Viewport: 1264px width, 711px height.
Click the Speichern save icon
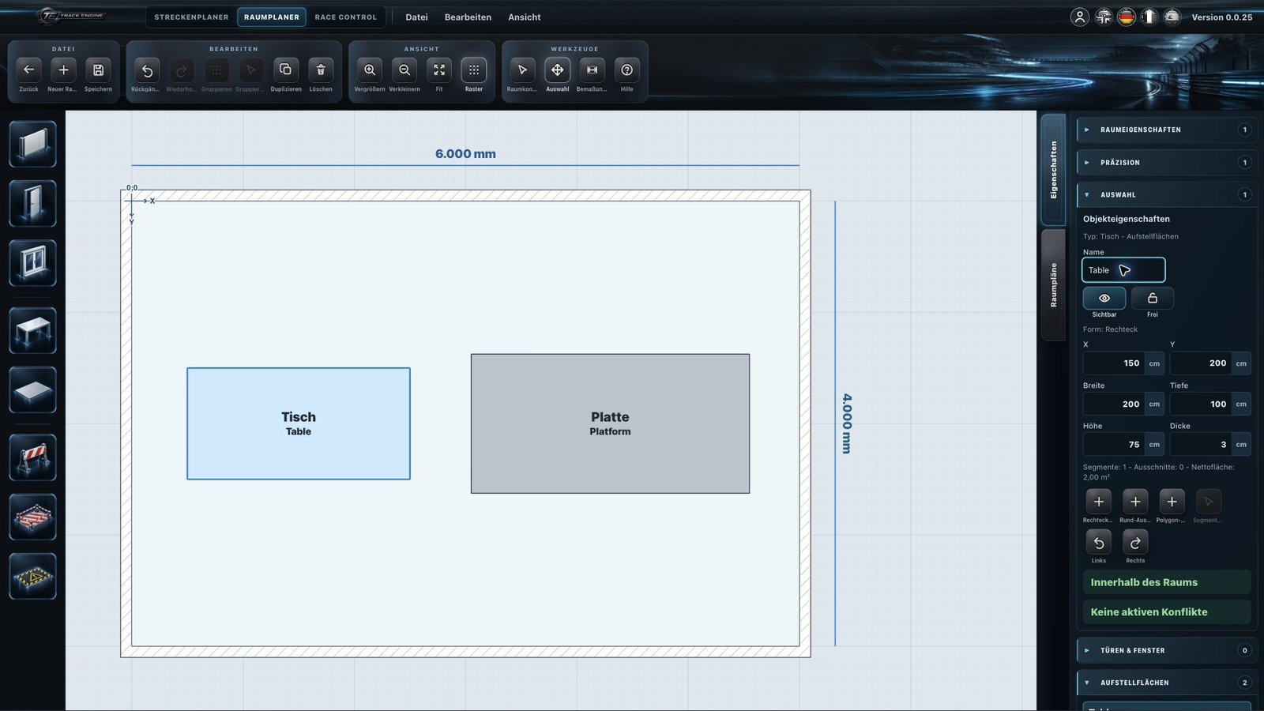coord(98,70)
